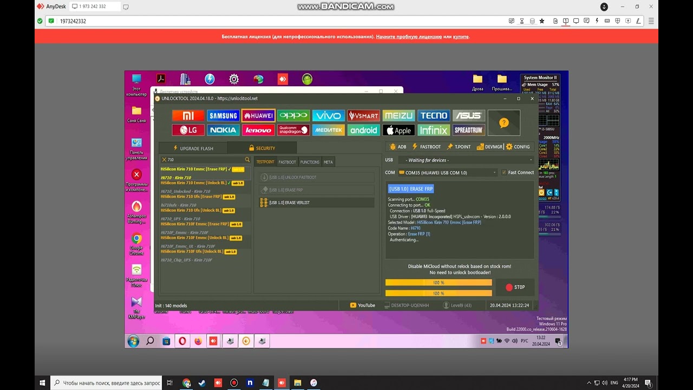Switch to the SECURITY tab
The image size is (693, 390).
262,148
